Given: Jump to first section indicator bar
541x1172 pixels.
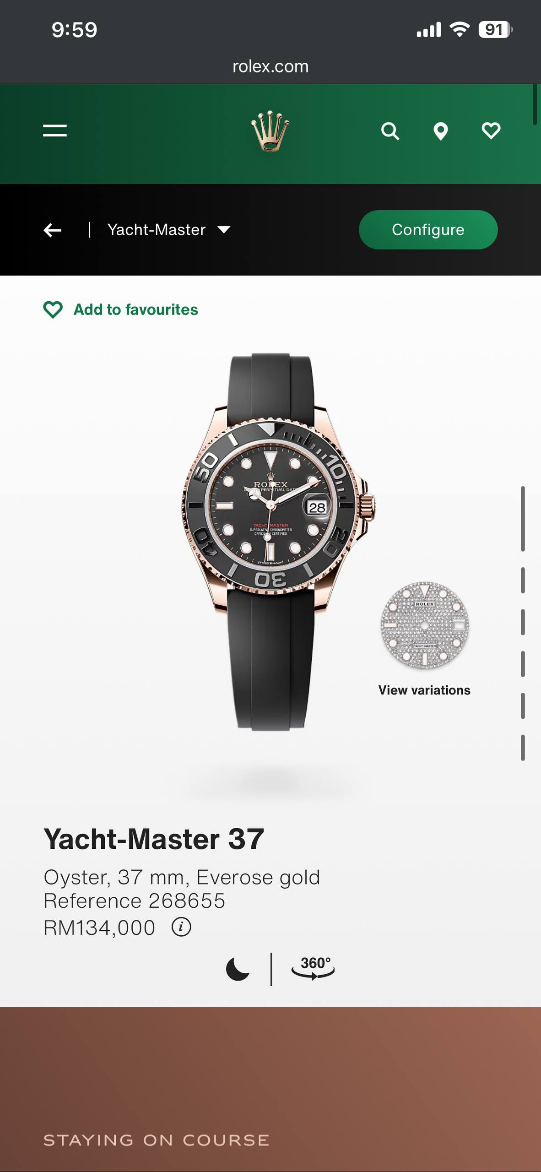Looking at the screenshot, I should click(523, 519).
